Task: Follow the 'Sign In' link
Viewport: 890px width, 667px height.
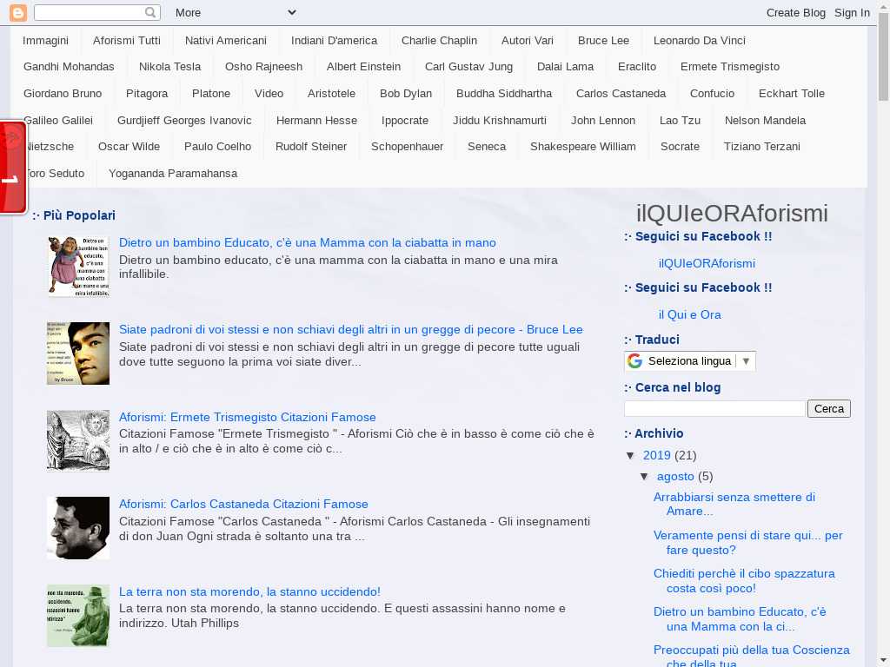Action: pyautogui.click(x=852, y=12)
